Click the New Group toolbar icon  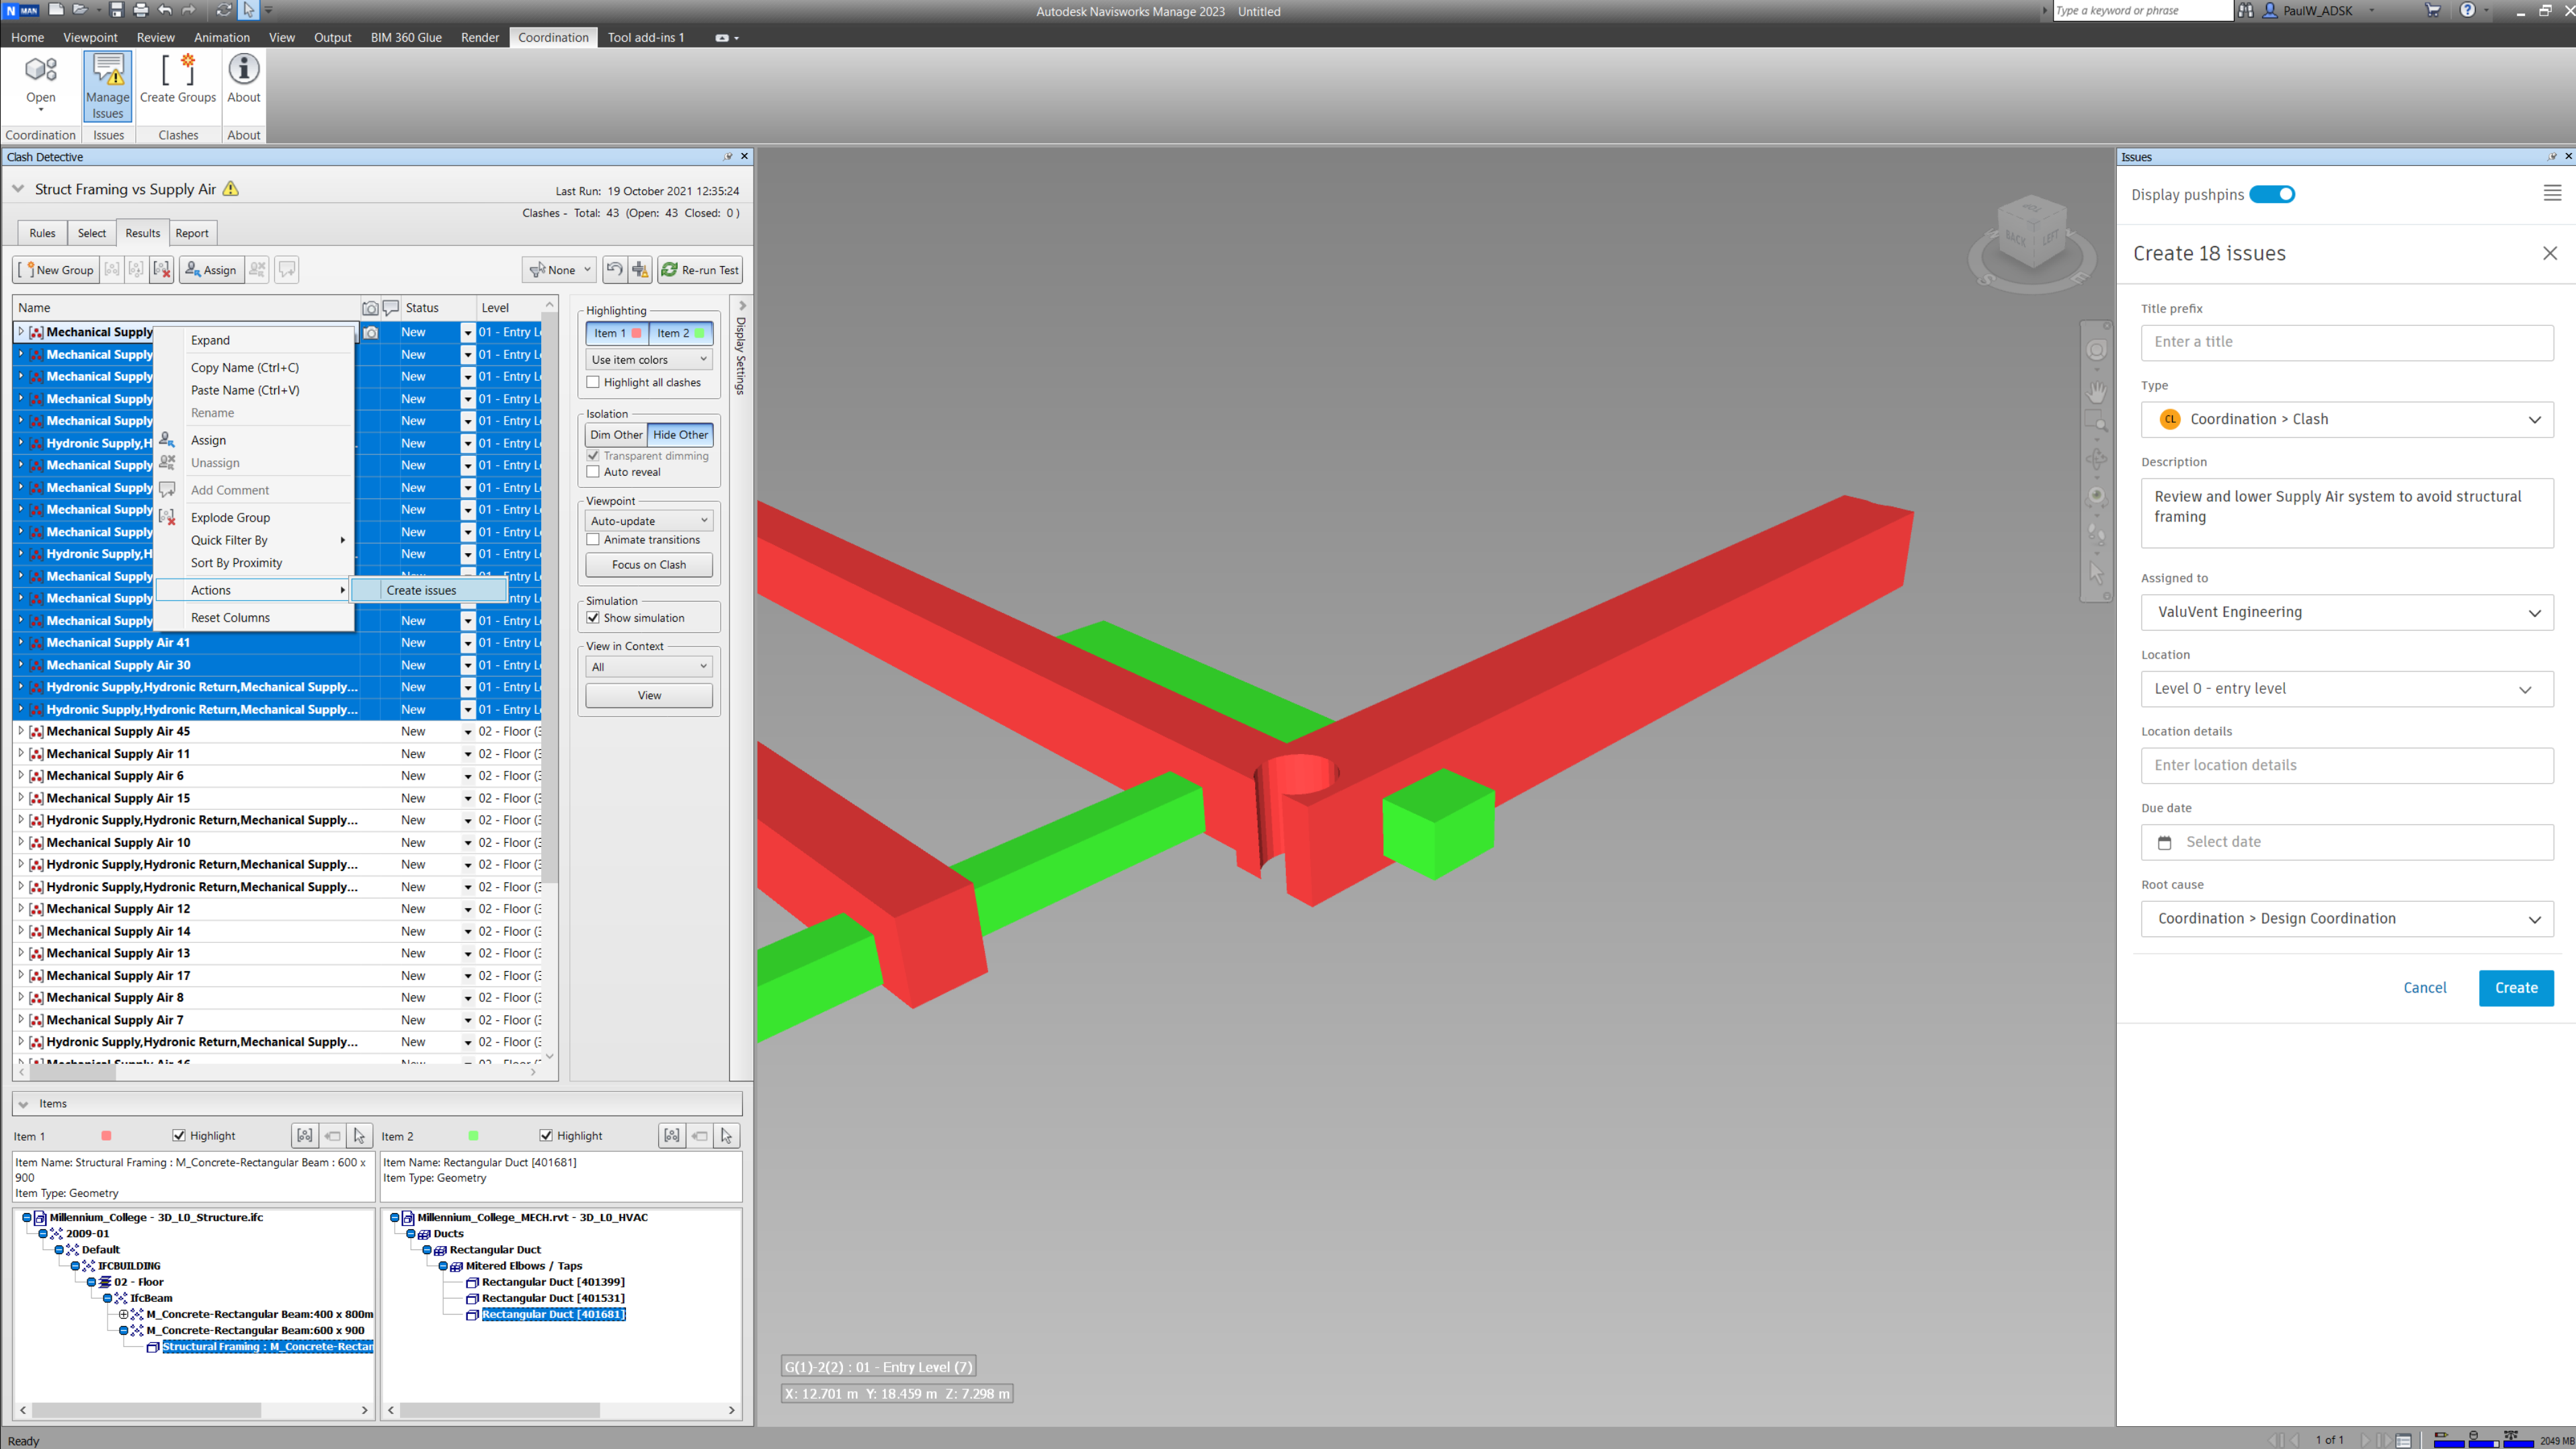click(x=30, y=270)
